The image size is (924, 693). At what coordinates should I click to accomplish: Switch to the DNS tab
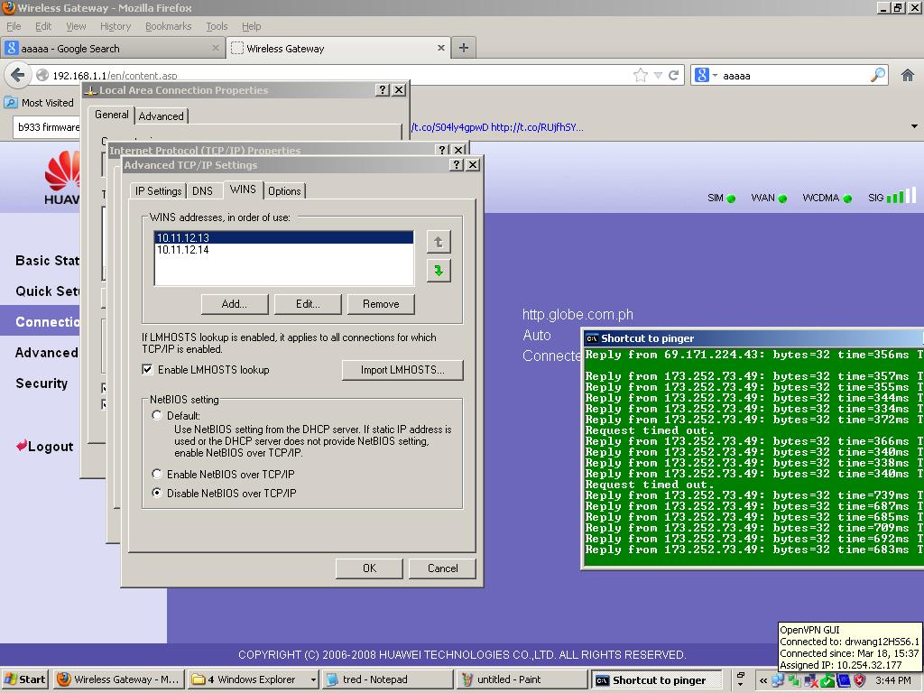tap(202, 191)
